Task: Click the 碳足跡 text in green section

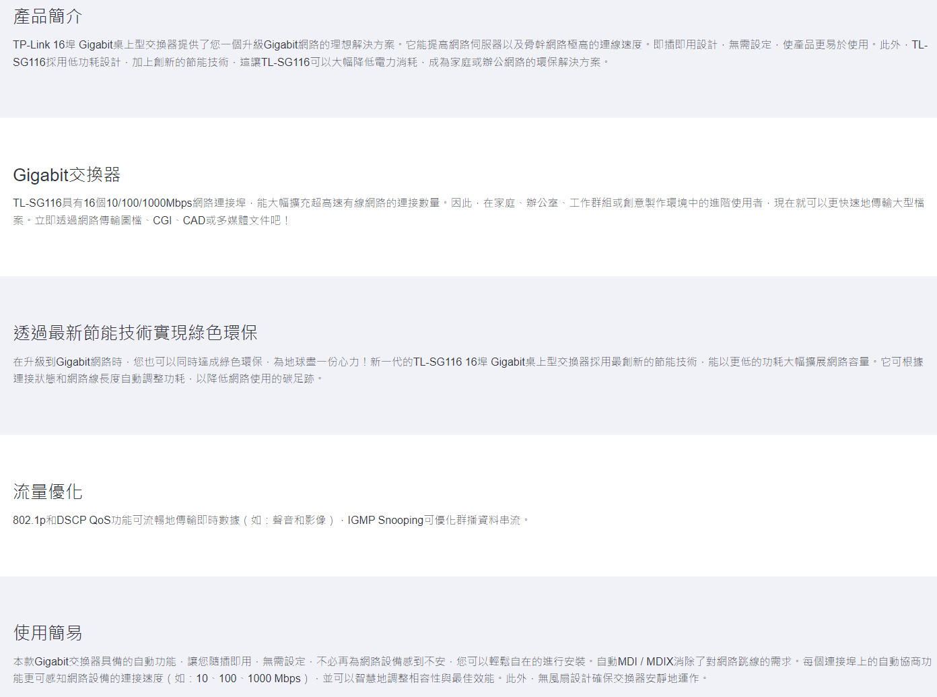Action: click(298, 378)
